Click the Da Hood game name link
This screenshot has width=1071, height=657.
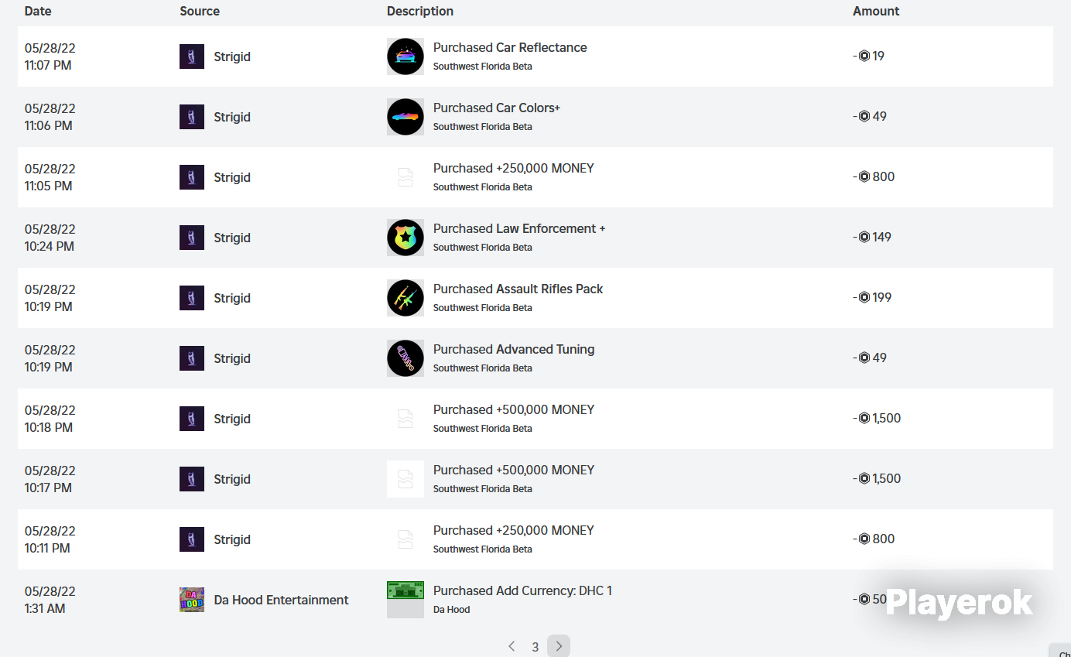[x=452, y=609]
